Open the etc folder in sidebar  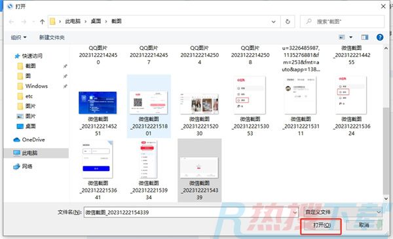tap(26, 96)
